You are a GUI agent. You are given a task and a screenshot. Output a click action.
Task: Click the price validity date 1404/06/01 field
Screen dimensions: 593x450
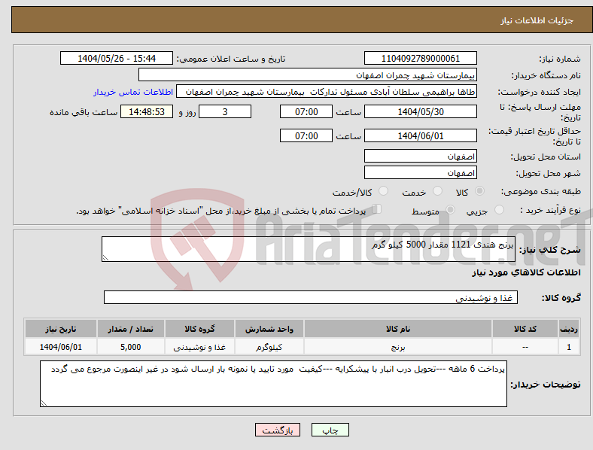[x=420, y=135]
